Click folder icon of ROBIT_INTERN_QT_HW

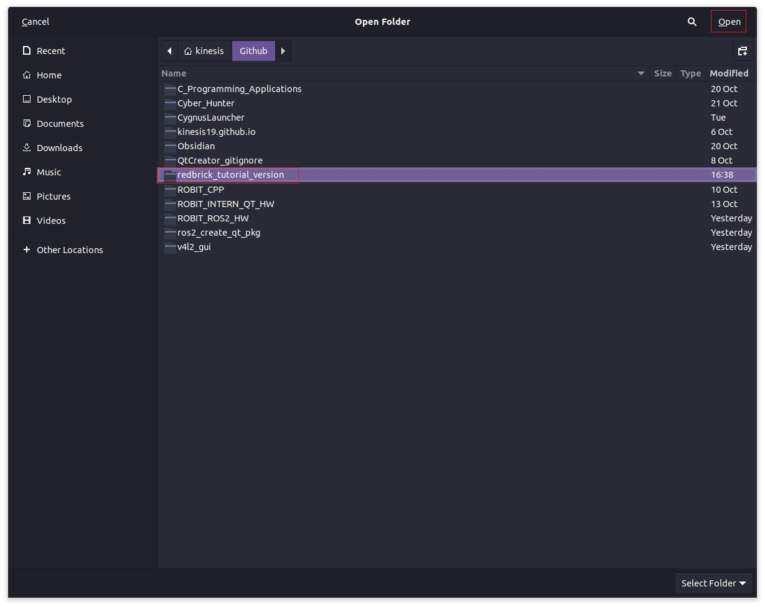170,204
